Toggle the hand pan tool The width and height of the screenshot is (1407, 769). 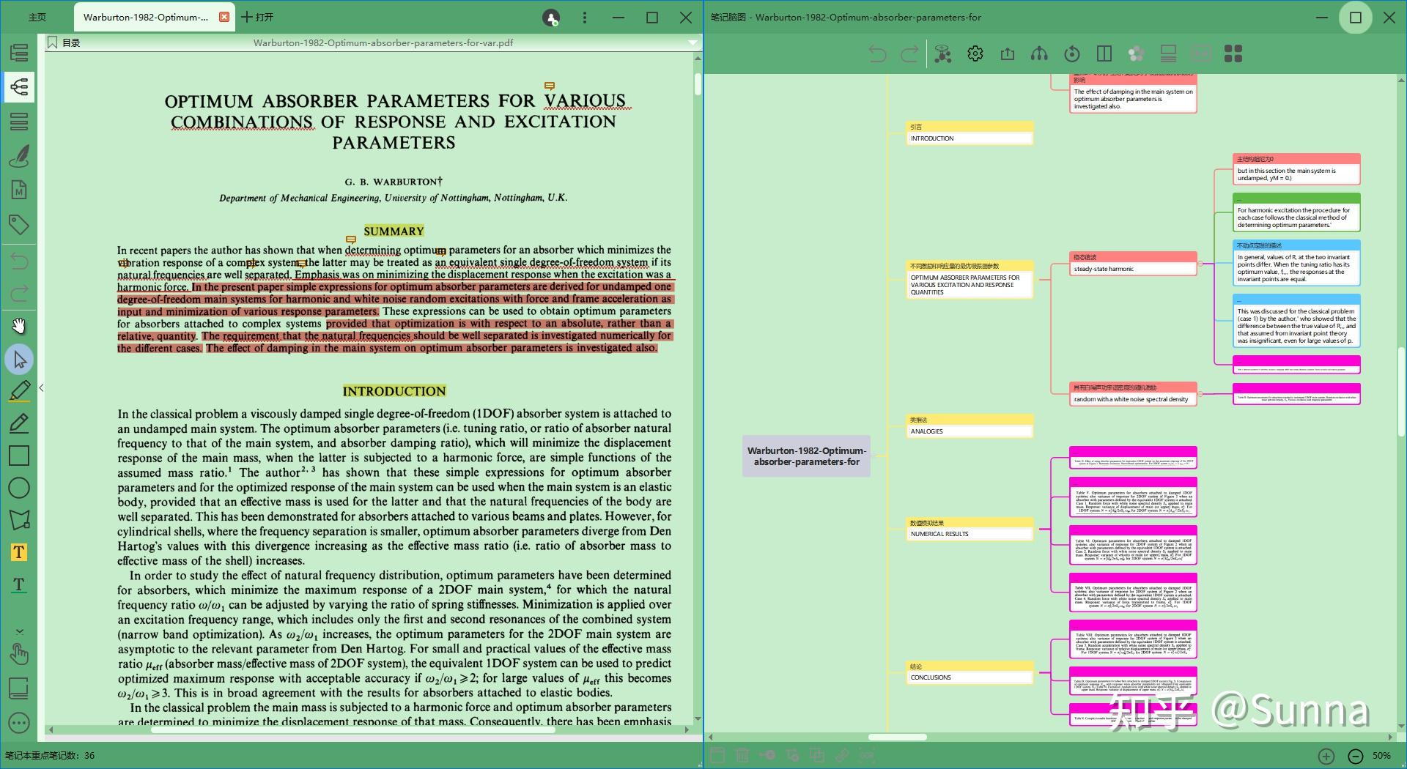tap(20, 326)
